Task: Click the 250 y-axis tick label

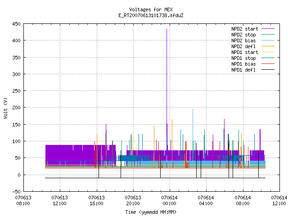Action: 16,91
